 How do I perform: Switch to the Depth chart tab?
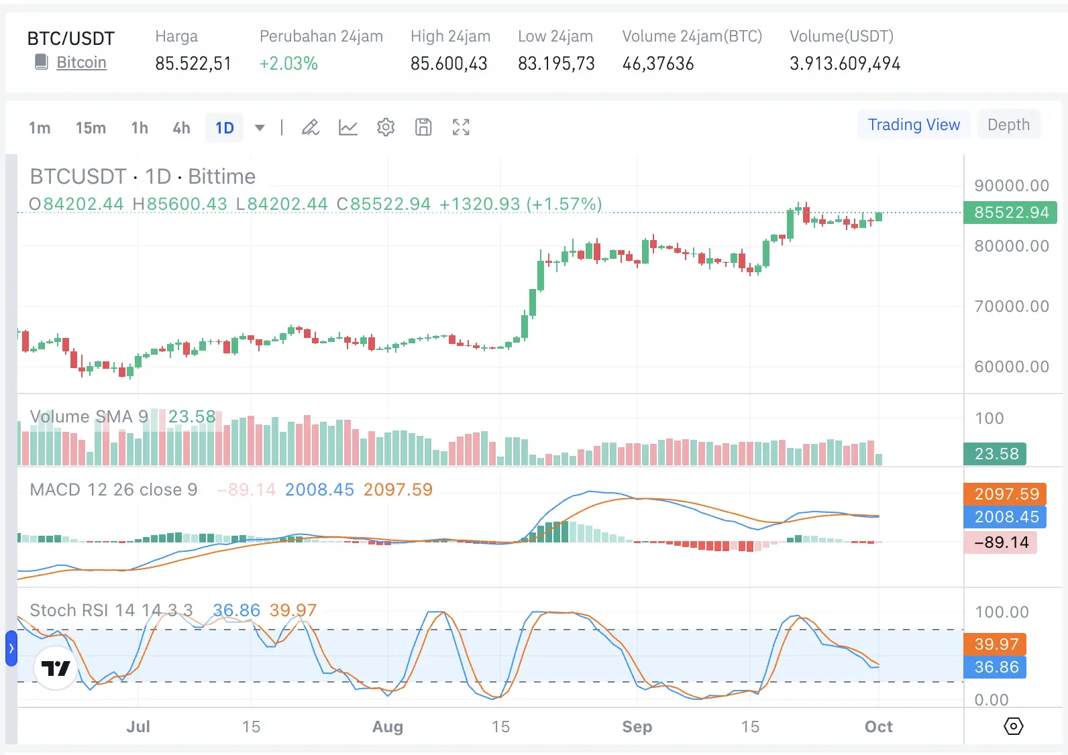[x=1008, y=125]
